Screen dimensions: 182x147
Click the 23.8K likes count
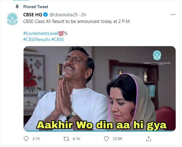[x=118, y=139]
